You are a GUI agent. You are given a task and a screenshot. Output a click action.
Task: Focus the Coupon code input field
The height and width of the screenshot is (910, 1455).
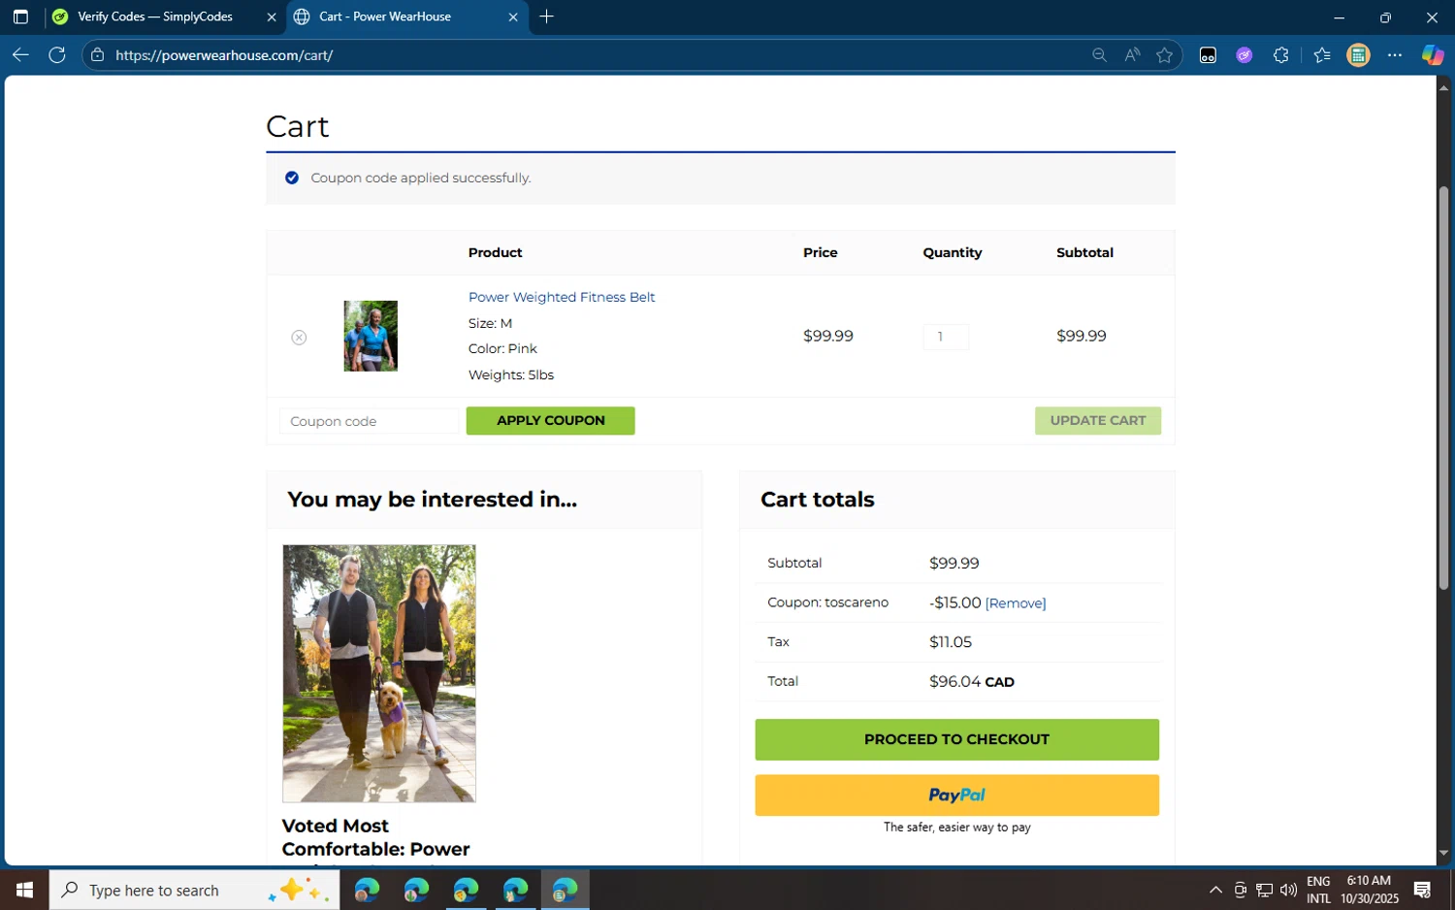pos(369,421)
